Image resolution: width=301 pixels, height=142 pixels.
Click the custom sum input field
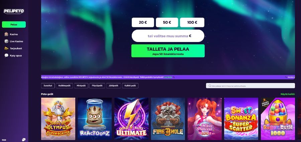[x=168, y=36]
